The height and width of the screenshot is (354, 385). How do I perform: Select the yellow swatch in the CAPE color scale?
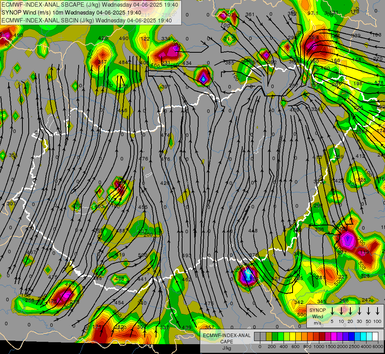click(293, 337)
